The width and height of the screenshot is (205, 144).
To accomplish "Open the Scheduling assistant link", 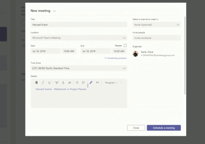I will pos(116,58).
